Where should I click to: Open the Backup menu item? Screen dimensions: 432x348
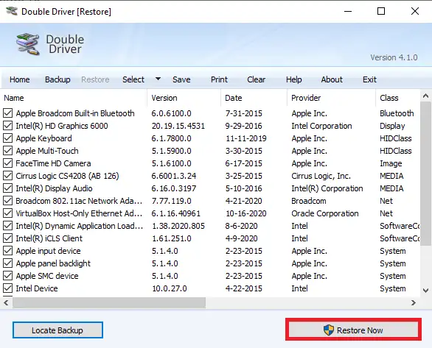(58, 79)
